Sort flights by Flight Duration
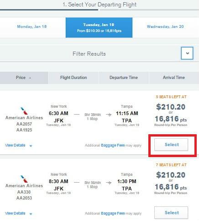Screen dimensions: 199x221 pos(73,78)
